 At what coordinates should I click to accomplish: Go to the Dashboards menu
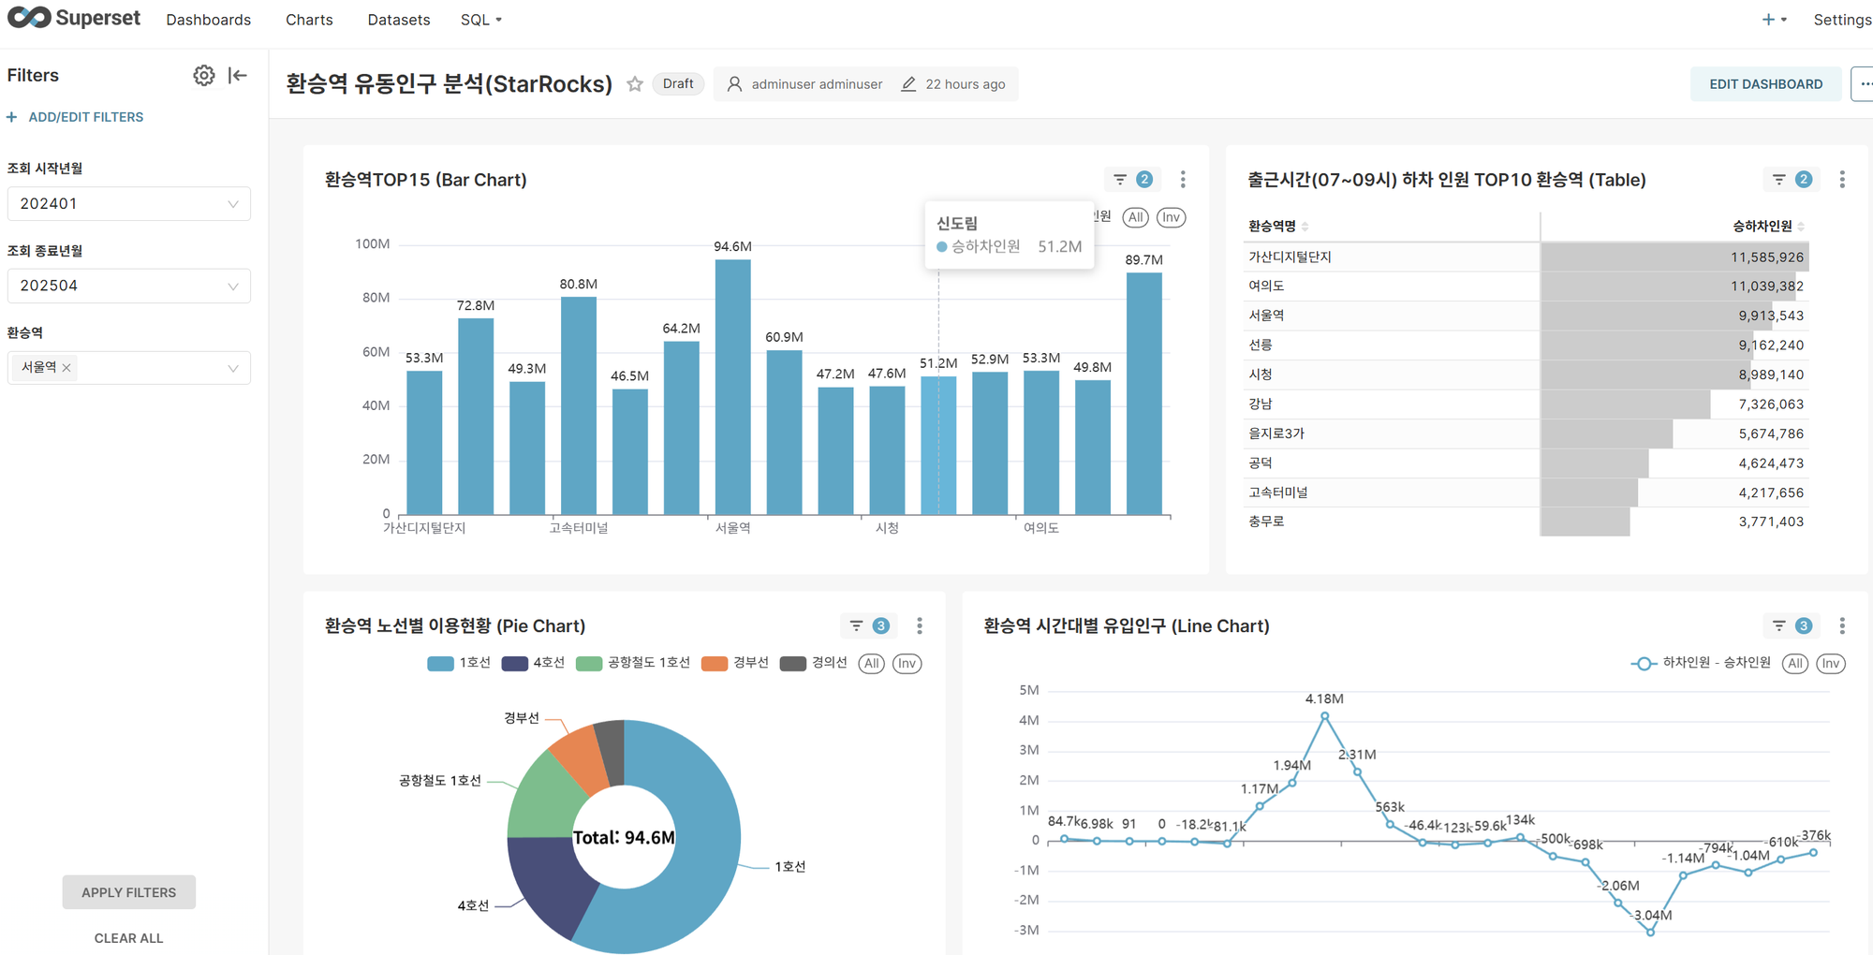point(208,20)
